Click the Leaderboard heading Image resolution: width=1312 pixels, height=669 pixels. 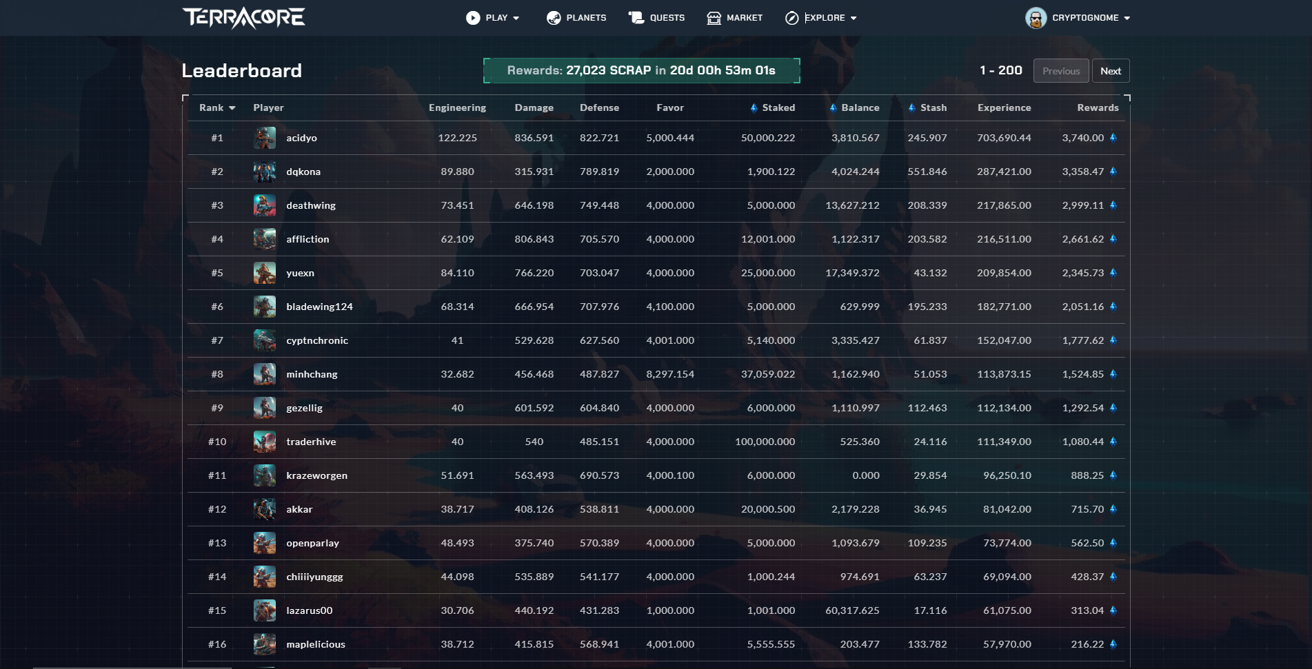(242, 70)
